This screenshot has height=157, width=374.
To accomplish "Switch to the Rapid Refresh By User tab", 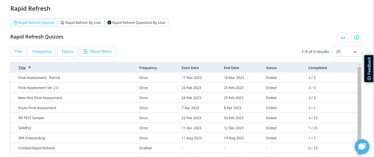I will tap(81, 22).
